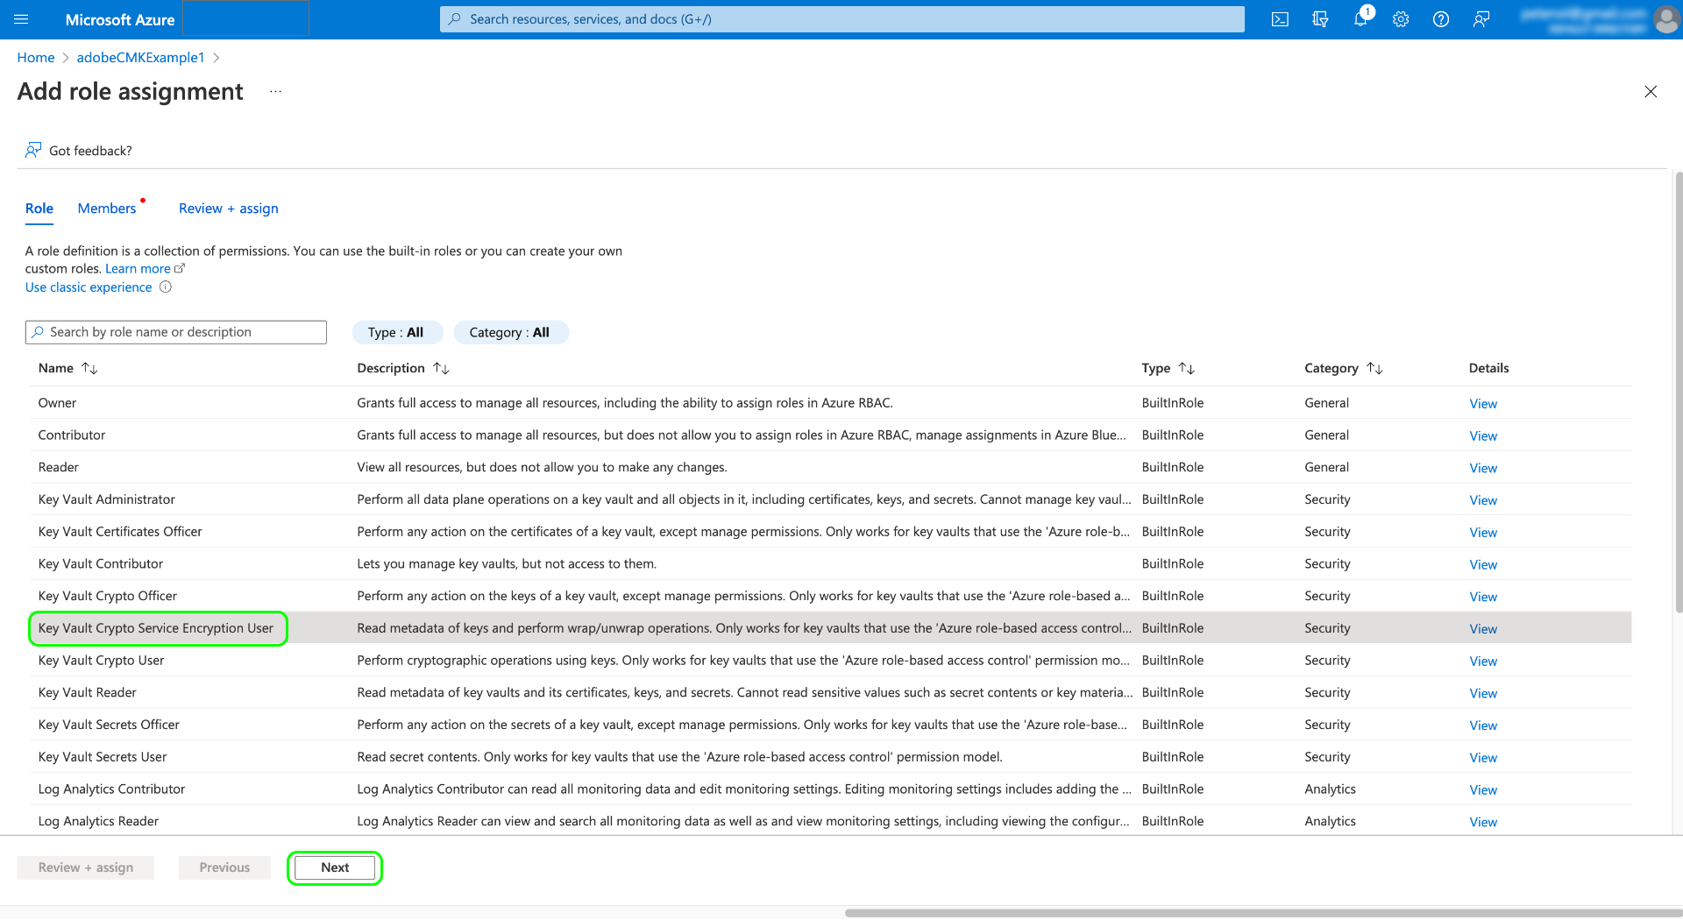Open the Type : All filter

(x=396, y=333)
